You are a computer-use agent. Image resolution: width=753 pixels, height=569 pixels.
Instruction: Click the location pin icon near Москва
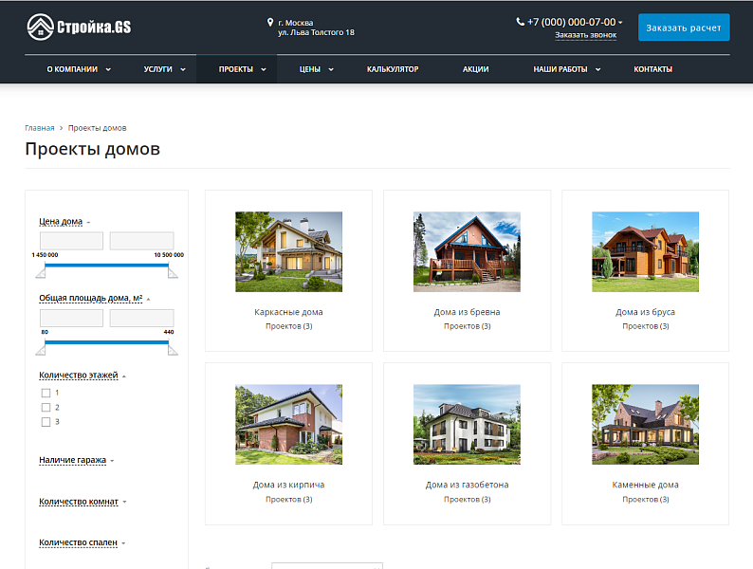270,22
